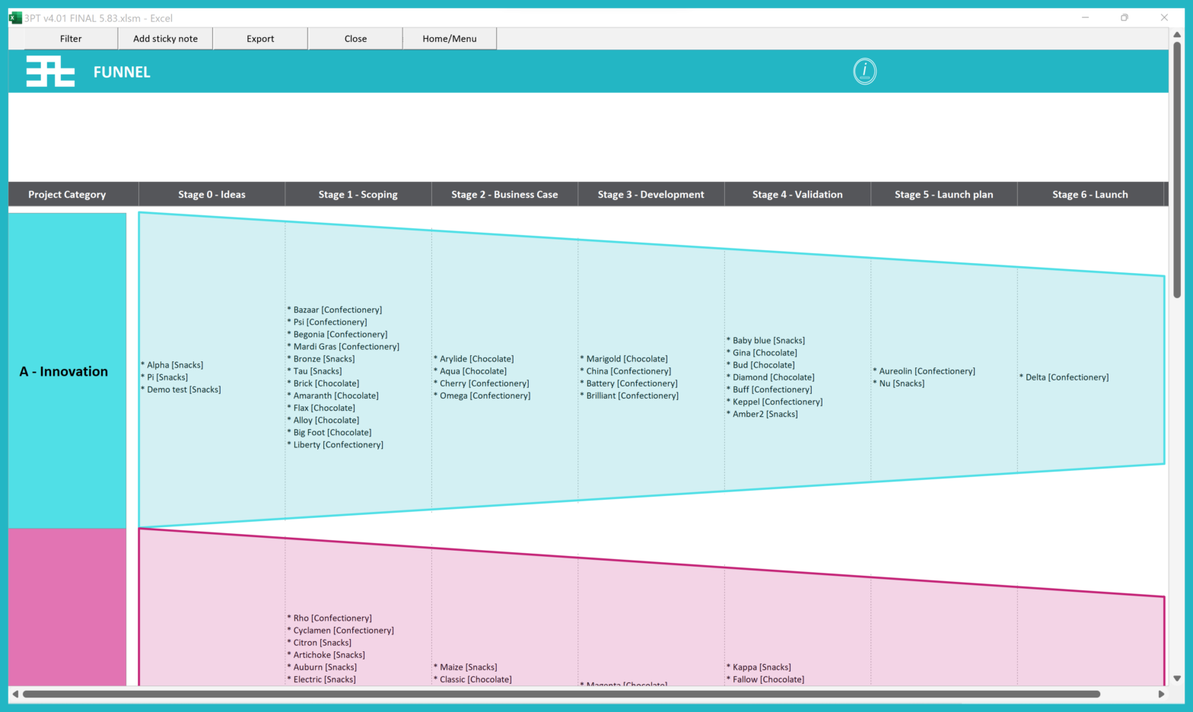The width and height of the screenshot is (1193, 712).
Task: Click project Aureolin [Confectionery]
Action: click(x=924, y=371)
